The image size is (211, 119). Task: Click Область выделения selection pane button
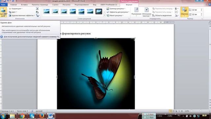tap(162, 16)
